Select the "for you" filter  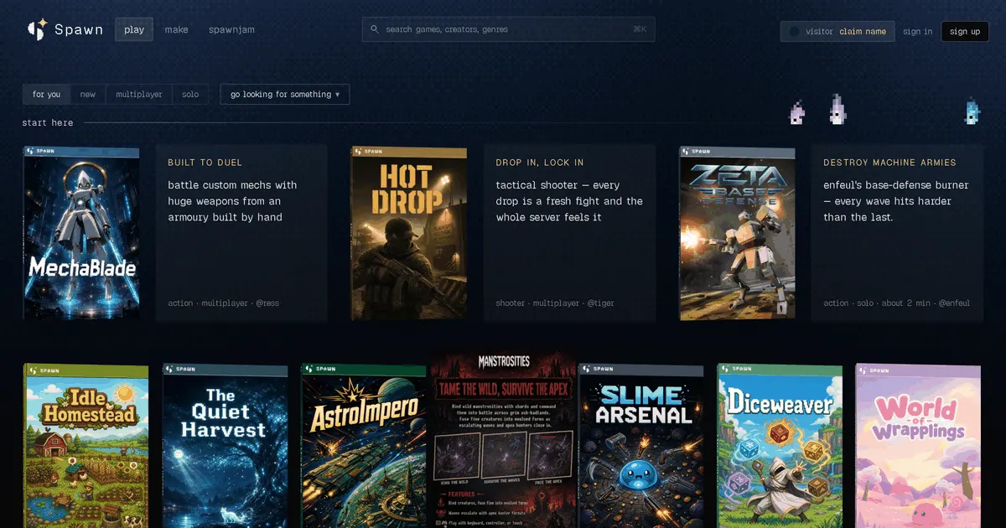tap(47, 95)
